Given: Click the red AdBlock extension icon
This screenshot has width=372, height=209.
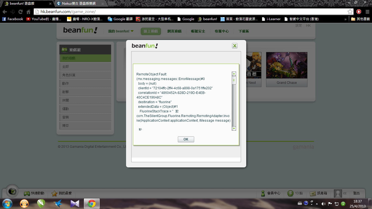Looking at the screenshot, I should [x=359, y=12].
